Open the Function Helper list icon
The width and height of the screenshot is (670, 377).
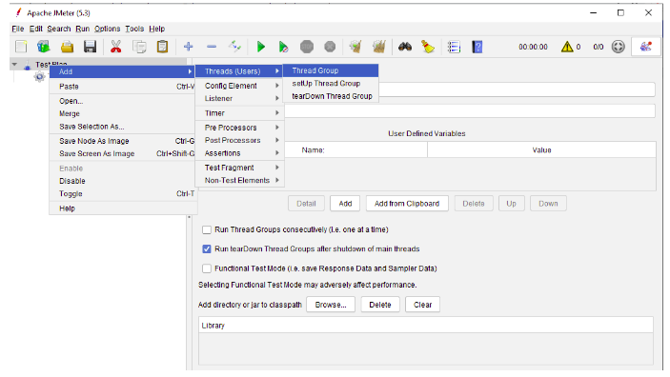coord(454,47)
